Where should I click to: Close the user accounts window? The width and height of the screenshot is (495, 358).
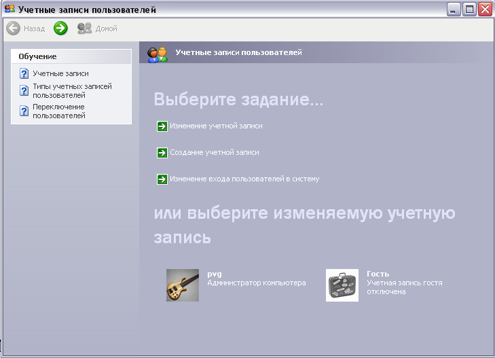pos(485,9)
